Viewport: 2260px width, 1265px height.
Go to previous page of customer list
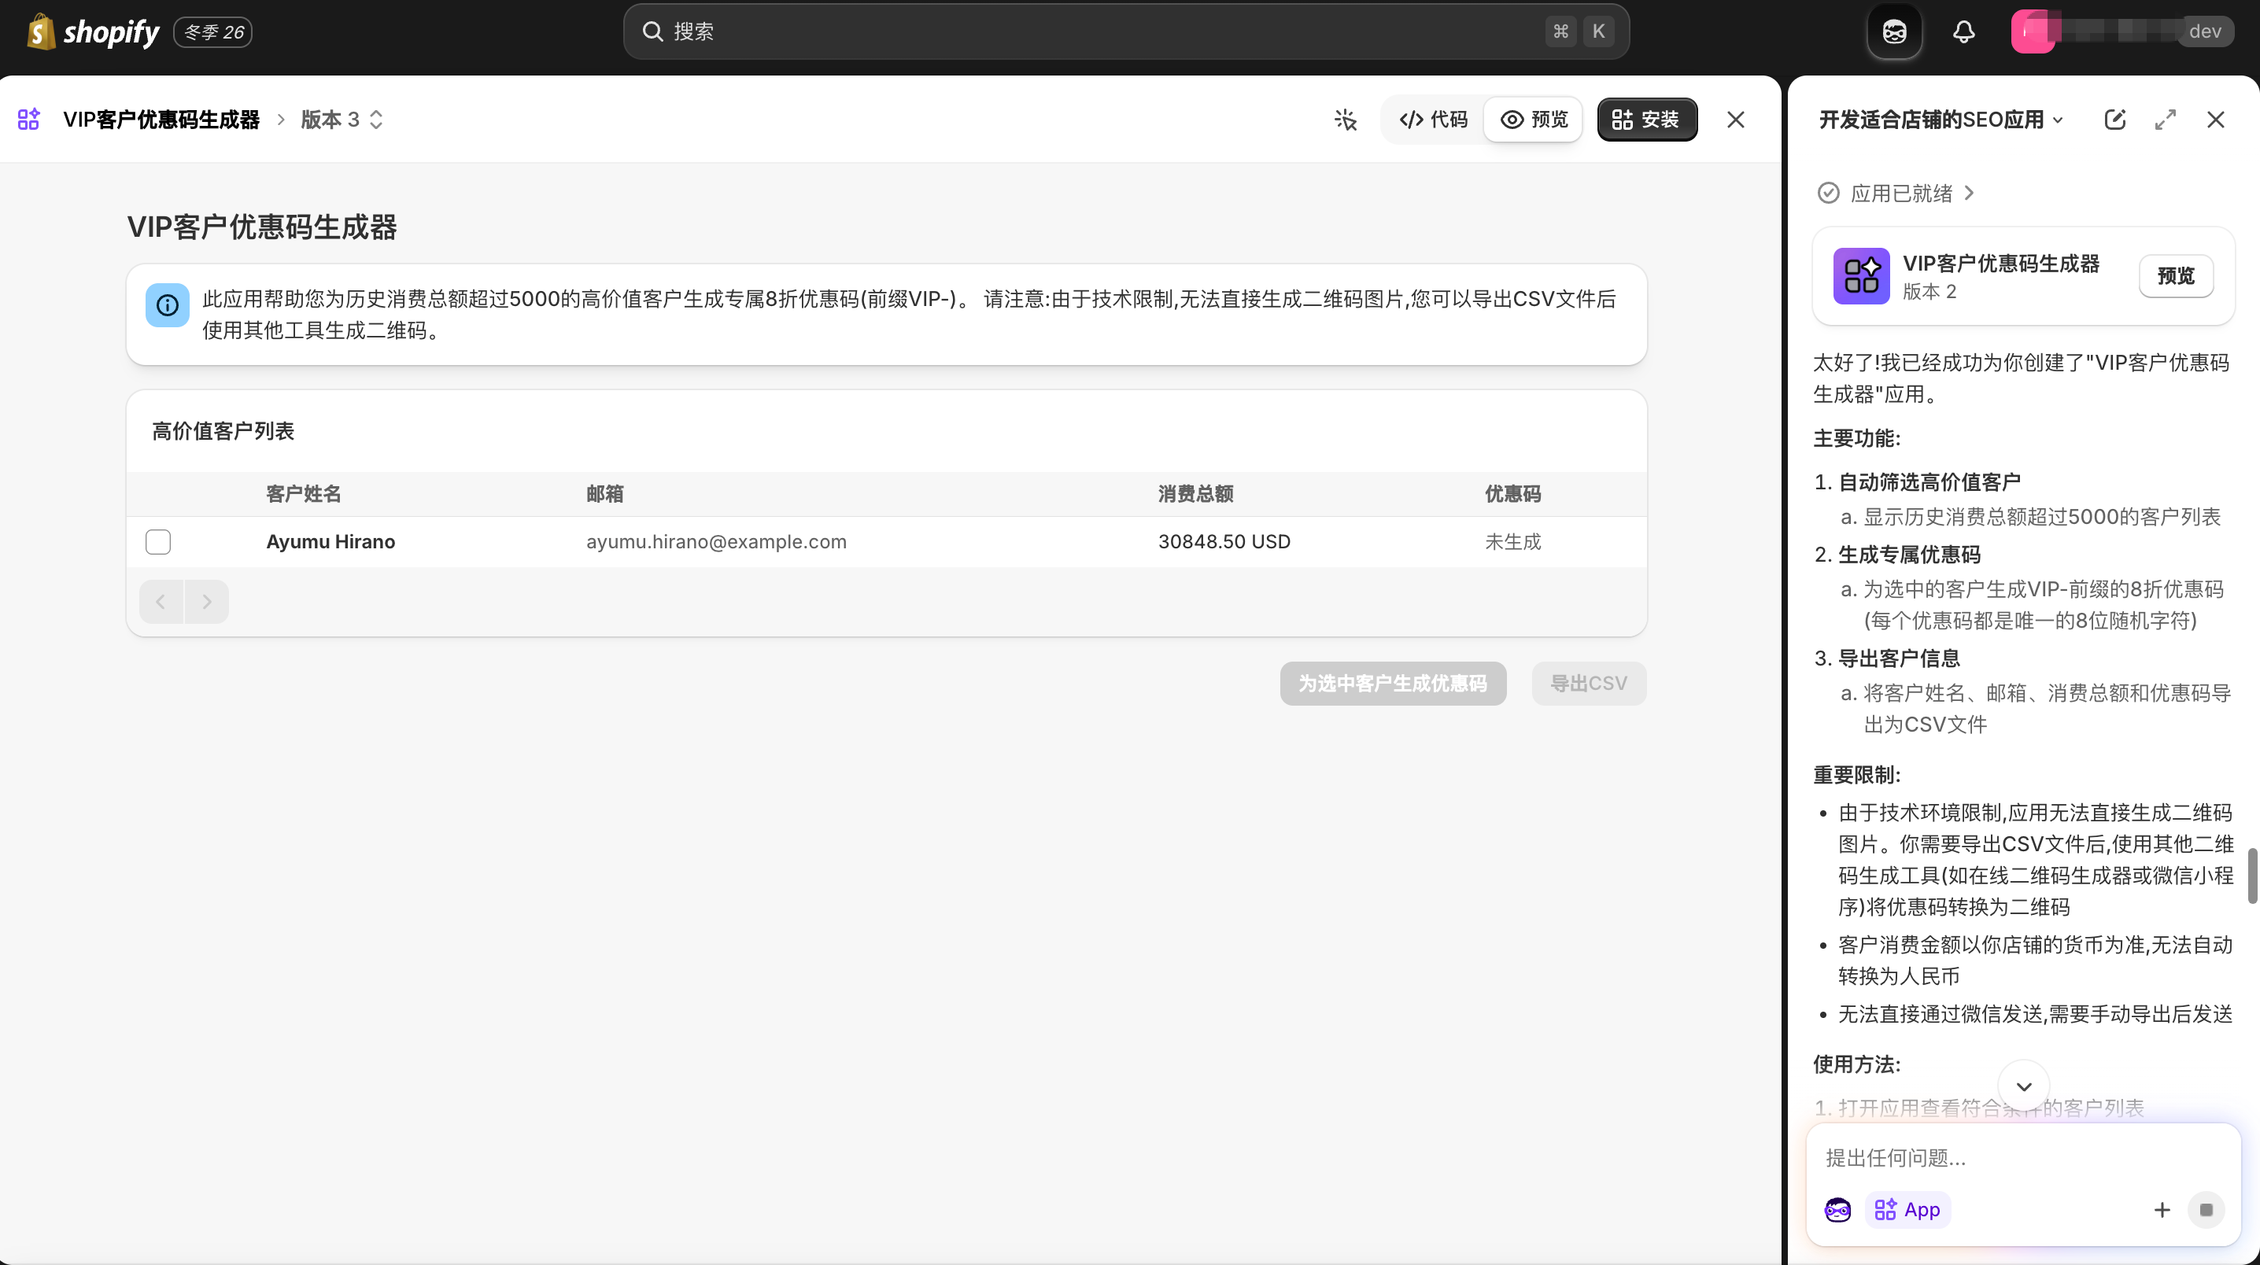161,602
